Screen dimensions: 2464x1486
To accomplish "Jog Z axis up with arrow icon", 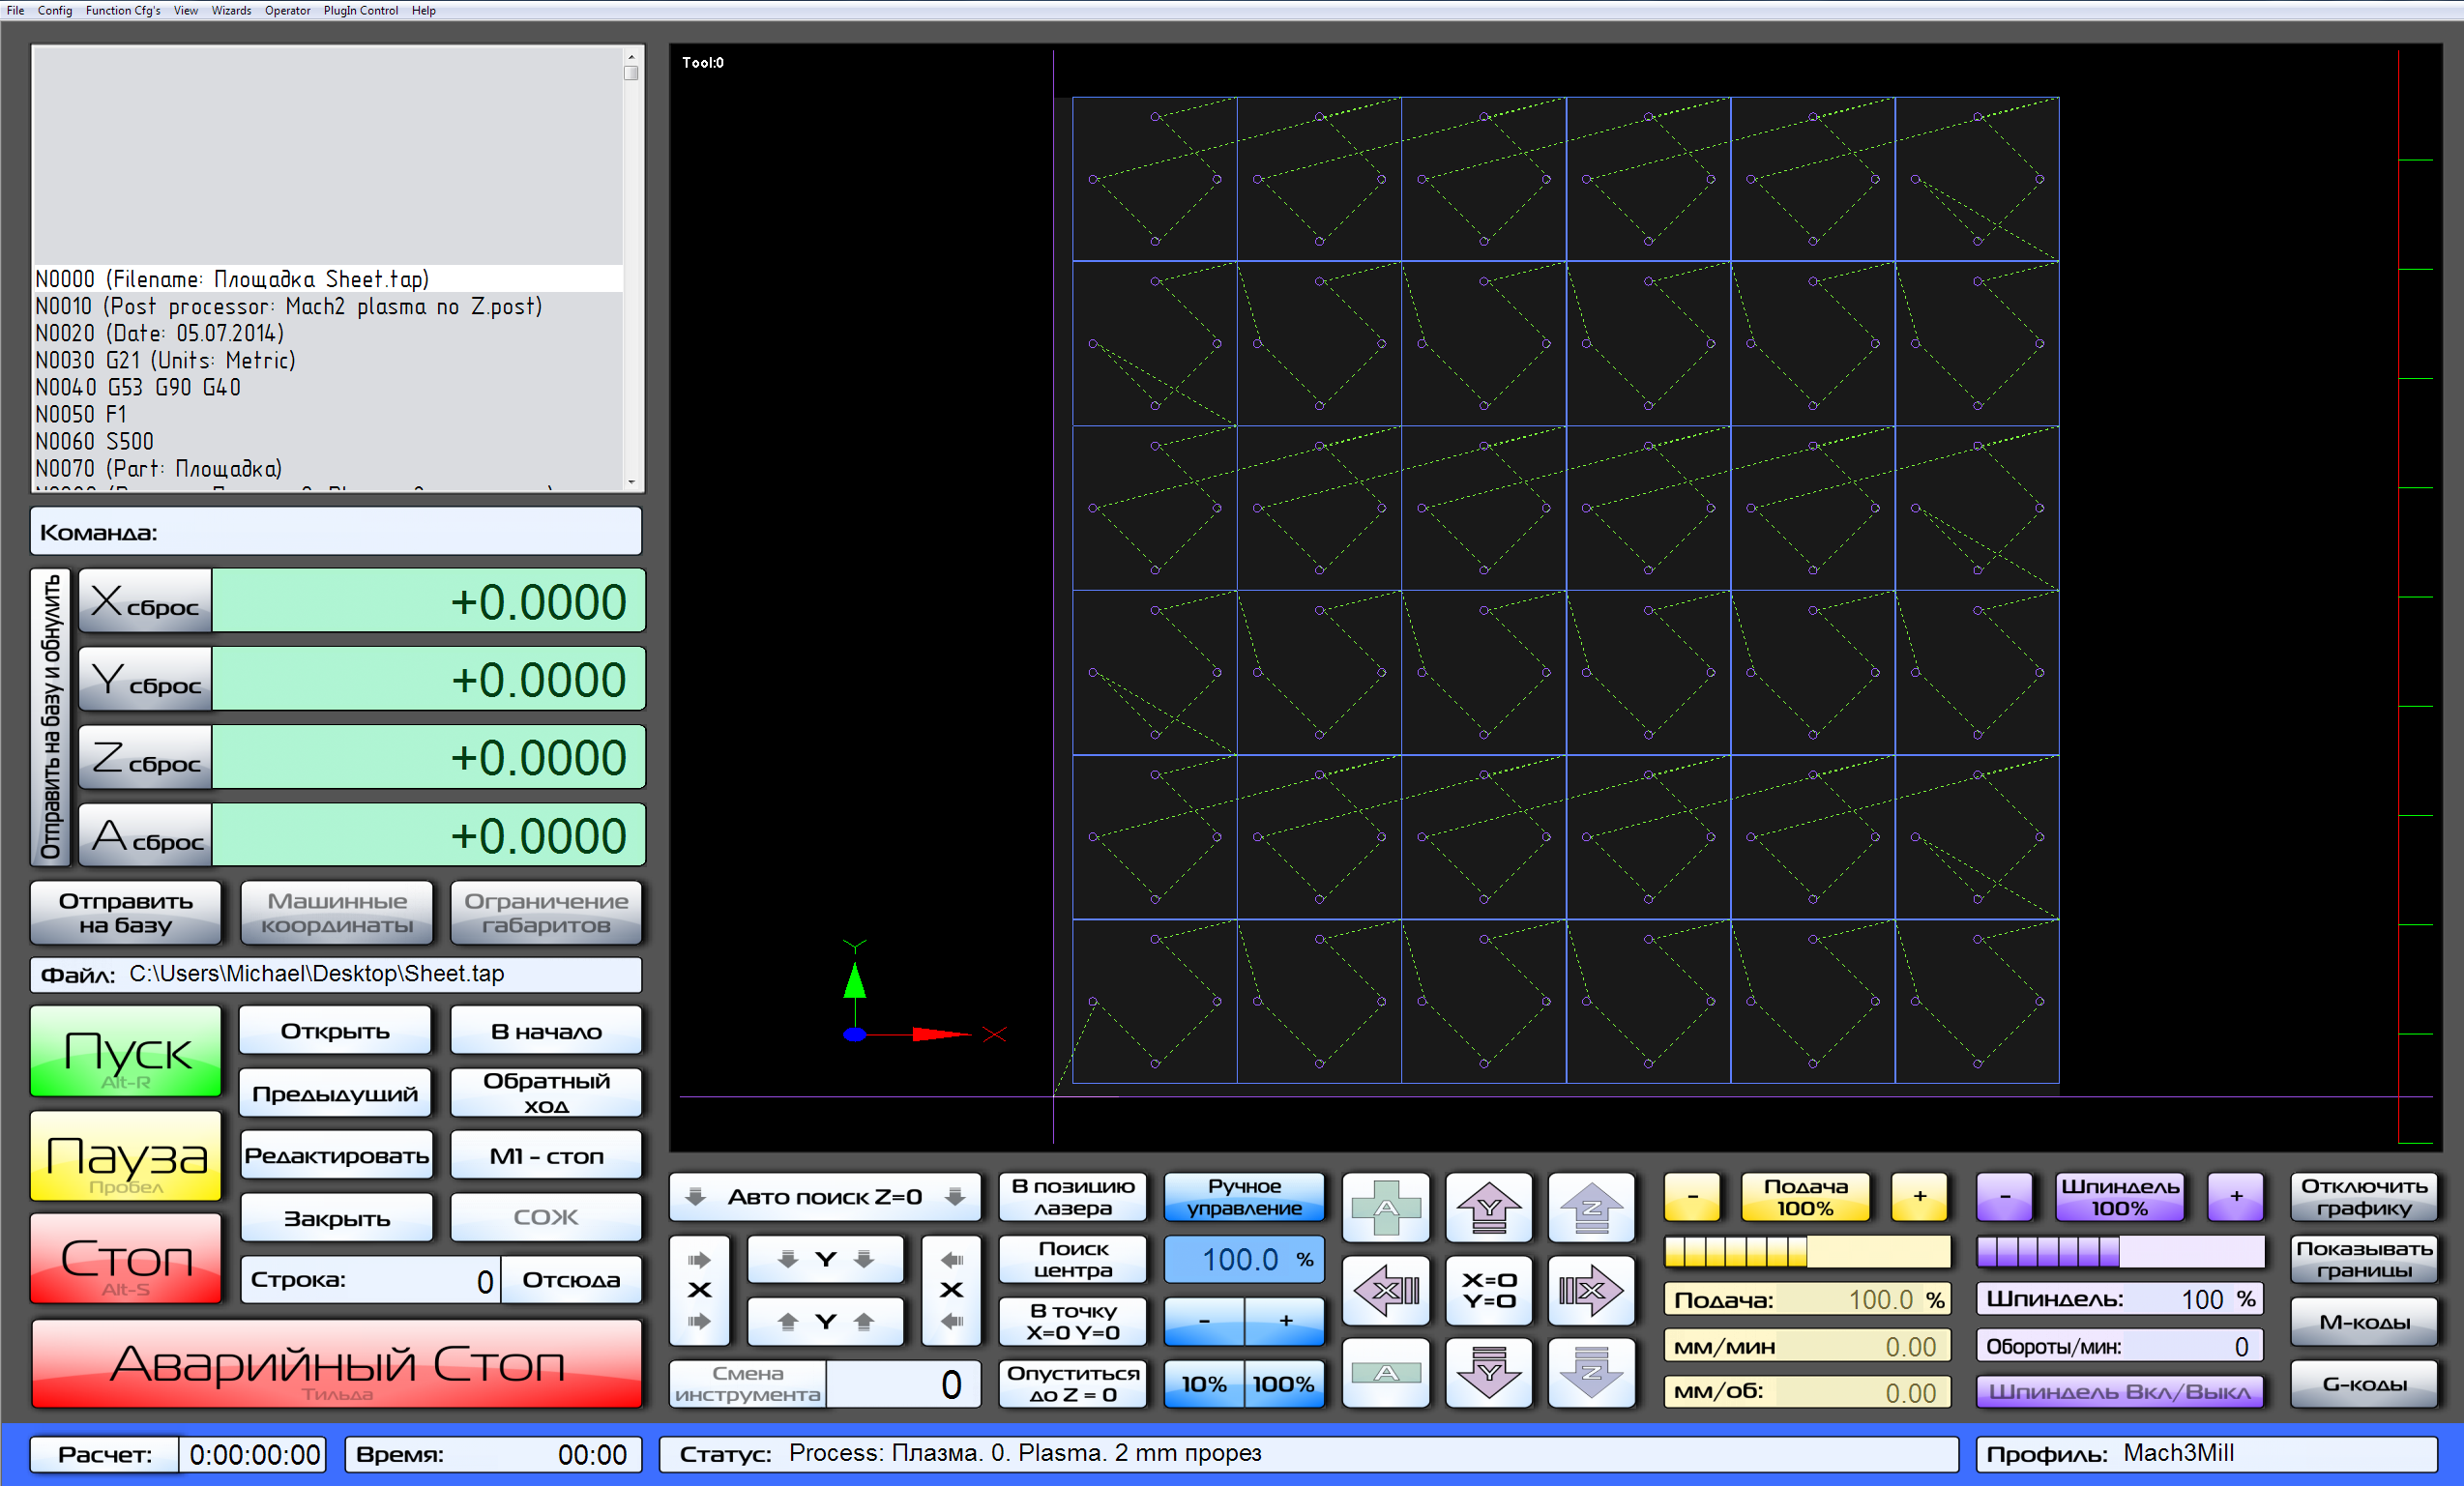I will pos(1591,1208).
